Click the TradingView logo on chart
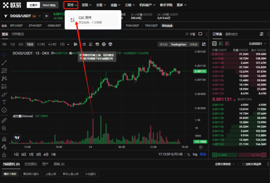Screen dimensions: 270x183 [17, 138]
